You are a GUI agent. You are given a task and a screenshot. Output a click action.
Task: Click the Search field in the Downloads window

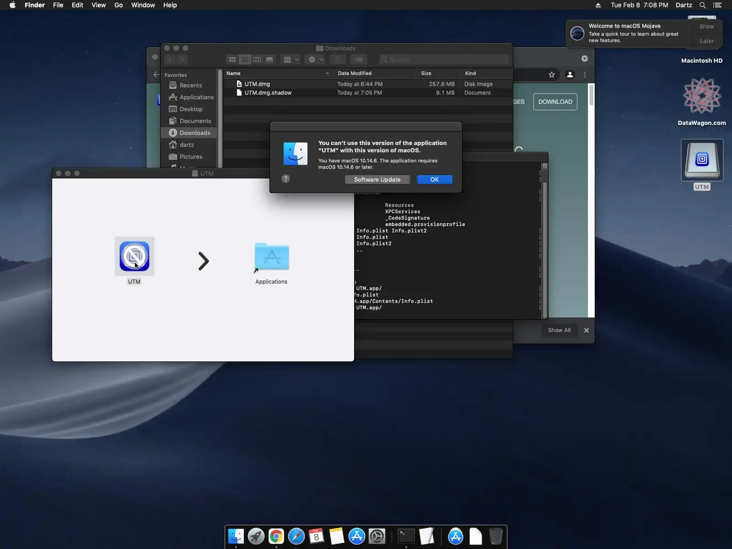[444, 59]
